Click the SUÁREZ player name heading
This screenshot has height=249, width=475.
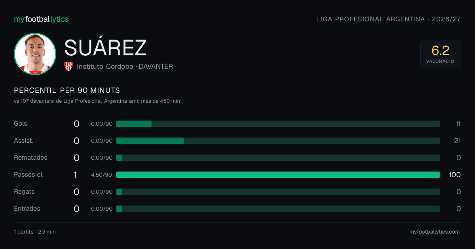click(x=106, y=48)
